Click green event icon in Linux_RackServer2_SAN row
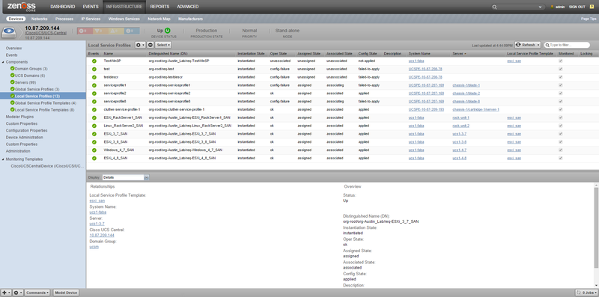 click(94, 126)
